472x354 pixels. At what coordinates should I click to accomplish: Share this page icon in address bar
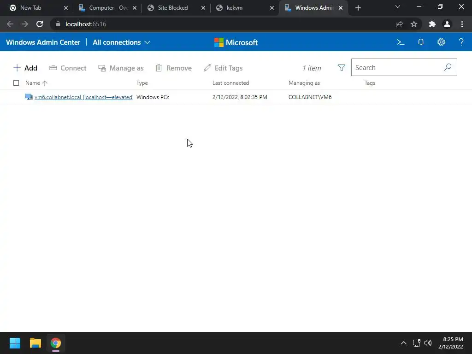coord(399,24)
